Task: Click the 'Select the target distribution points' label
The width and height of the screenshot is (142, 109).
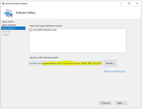Action: [46, 26]
